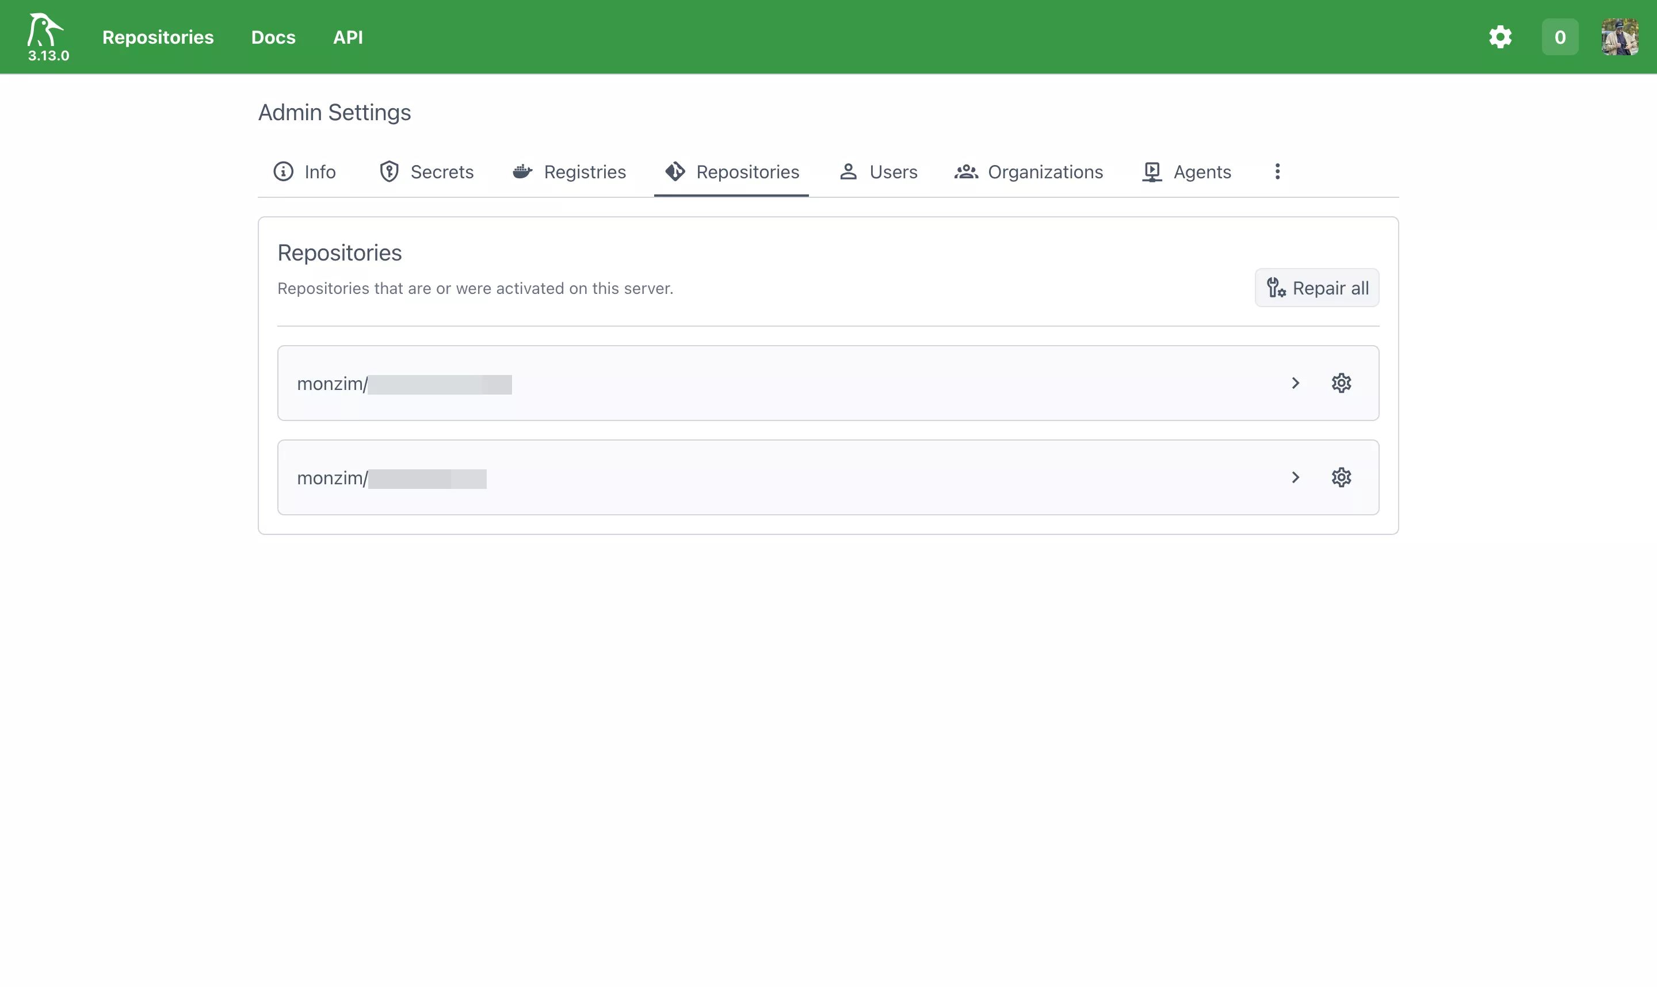Open Repositories in the top navigation
The width and height of the screenshot is (1657, 987).
click(158, 37)
